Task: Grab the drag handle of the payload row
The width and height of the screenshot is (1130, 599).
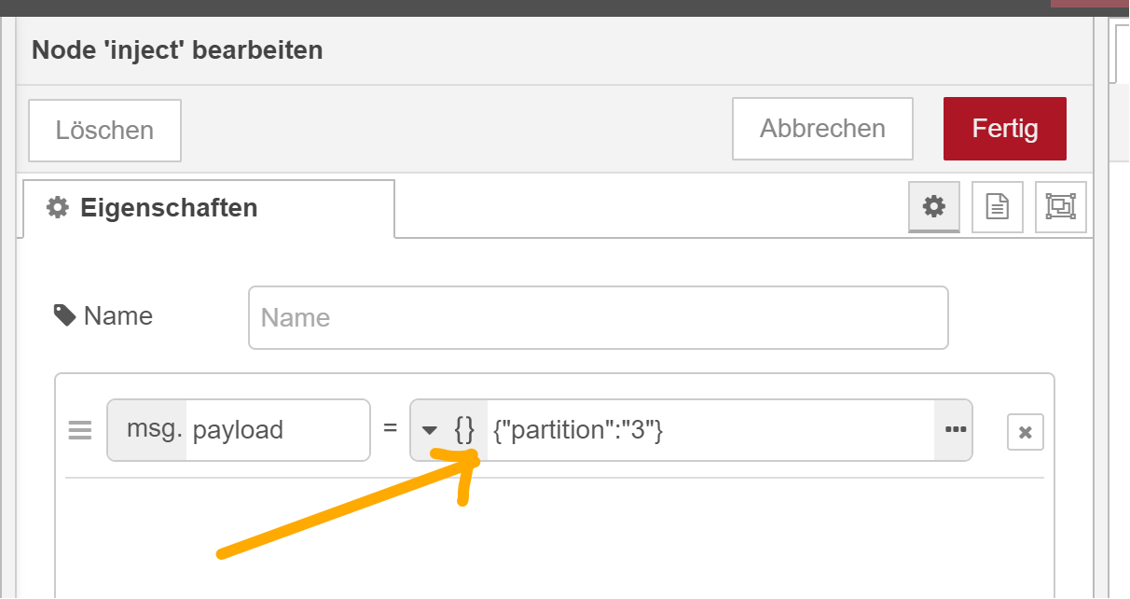Action: [80, 430]
